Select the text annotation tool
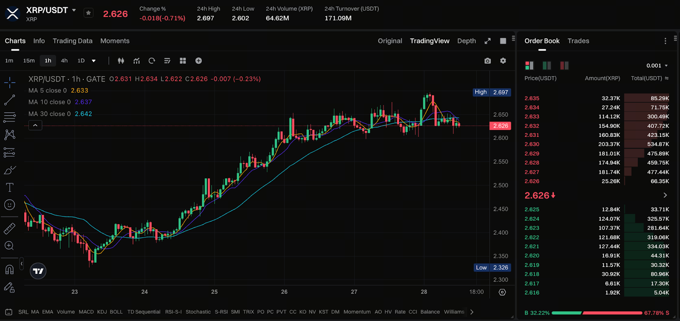 point(9,187)
